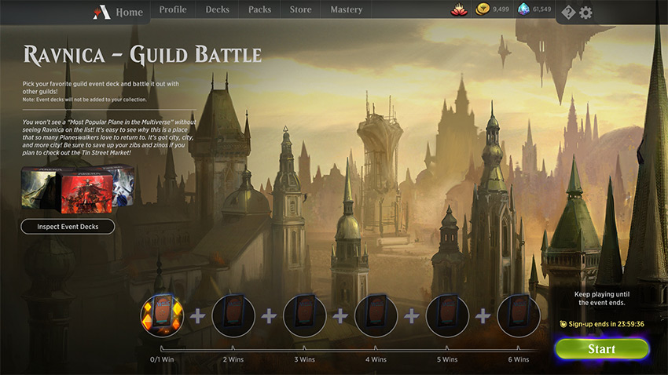This screenshot has width=668, height=375.
Task: Open the Decks tab
Action: 217,9
